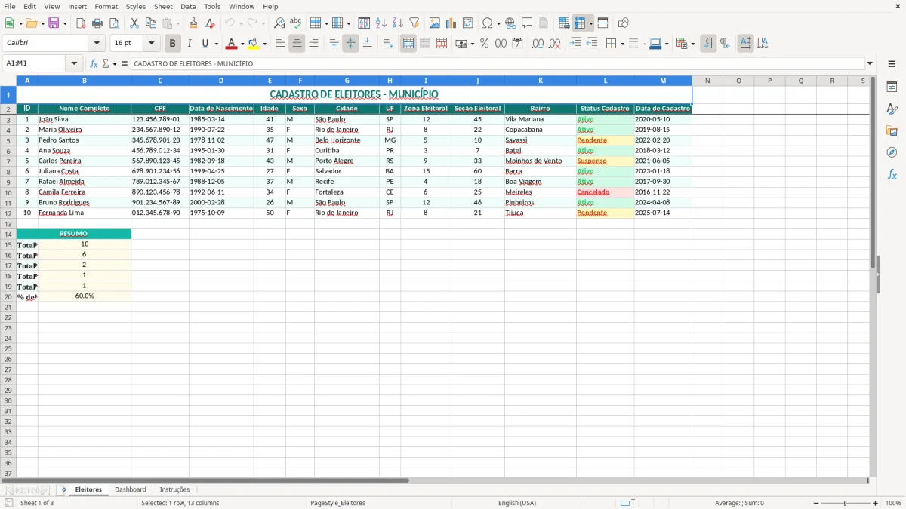
Task: Toggle Align Left
Action: click(x=280, y=44)
